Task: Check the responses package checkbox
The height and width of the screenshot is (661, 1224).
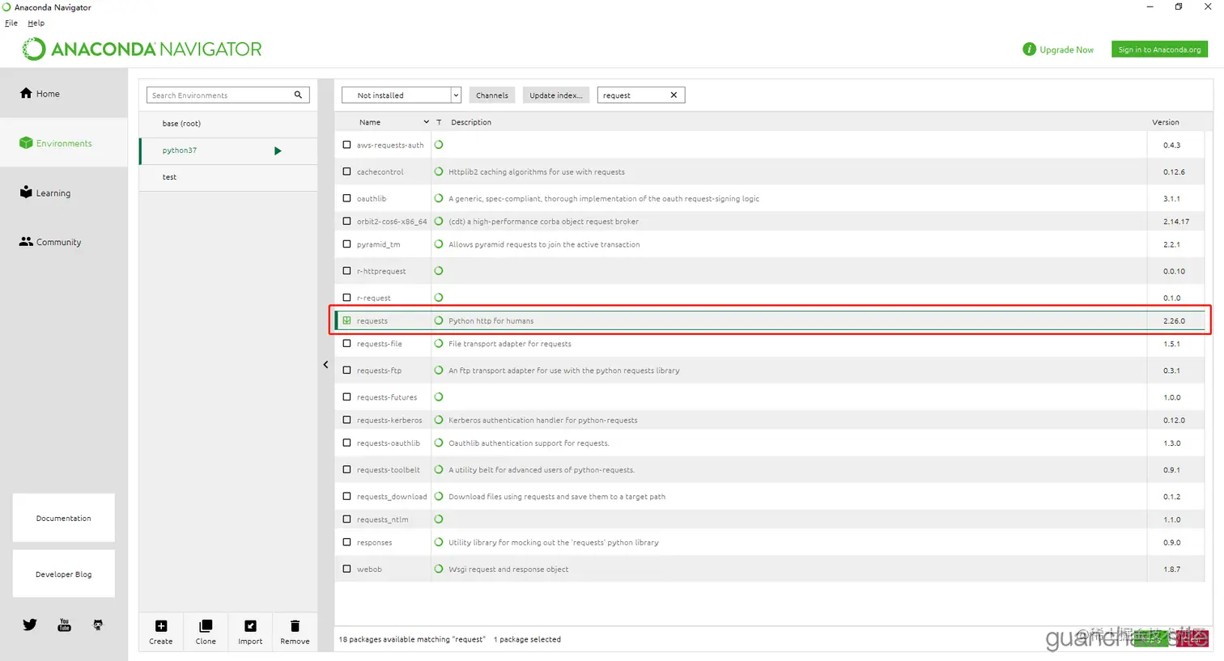Action: click(346, 542)
